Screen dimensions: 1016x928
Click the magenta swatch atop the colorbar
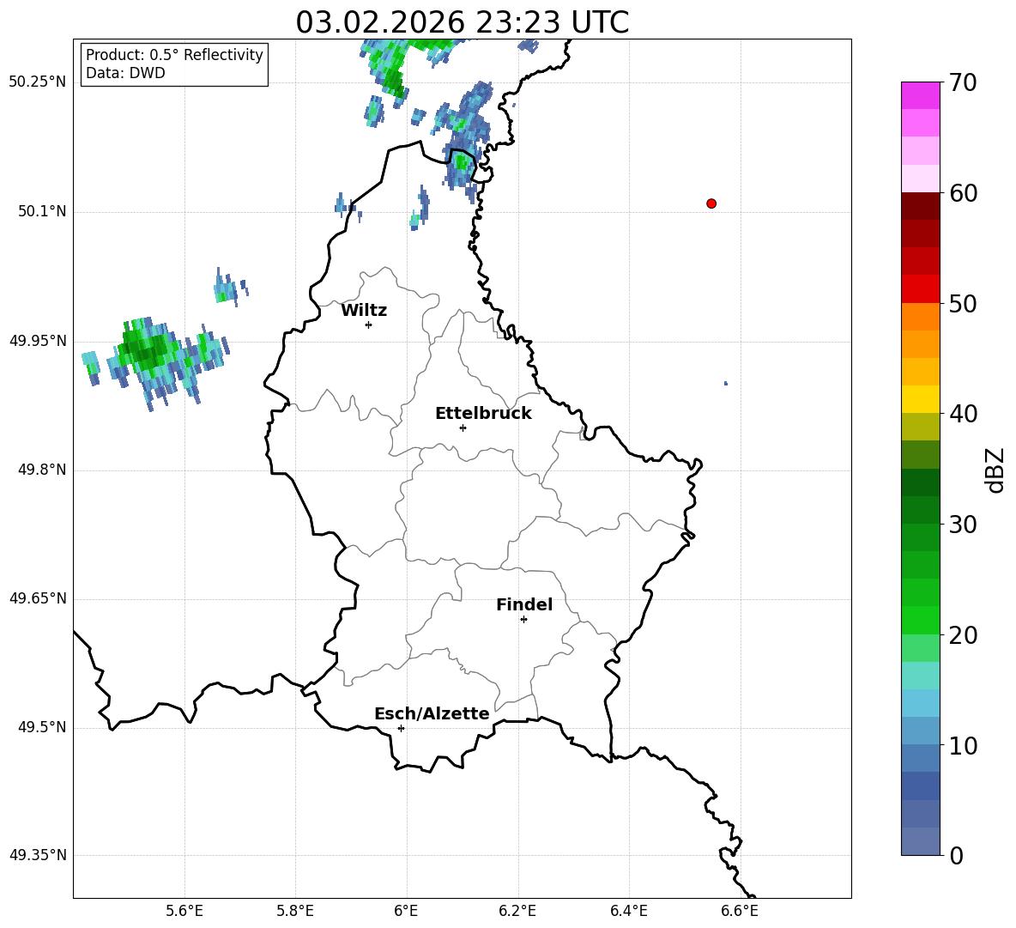click(920, 95)
